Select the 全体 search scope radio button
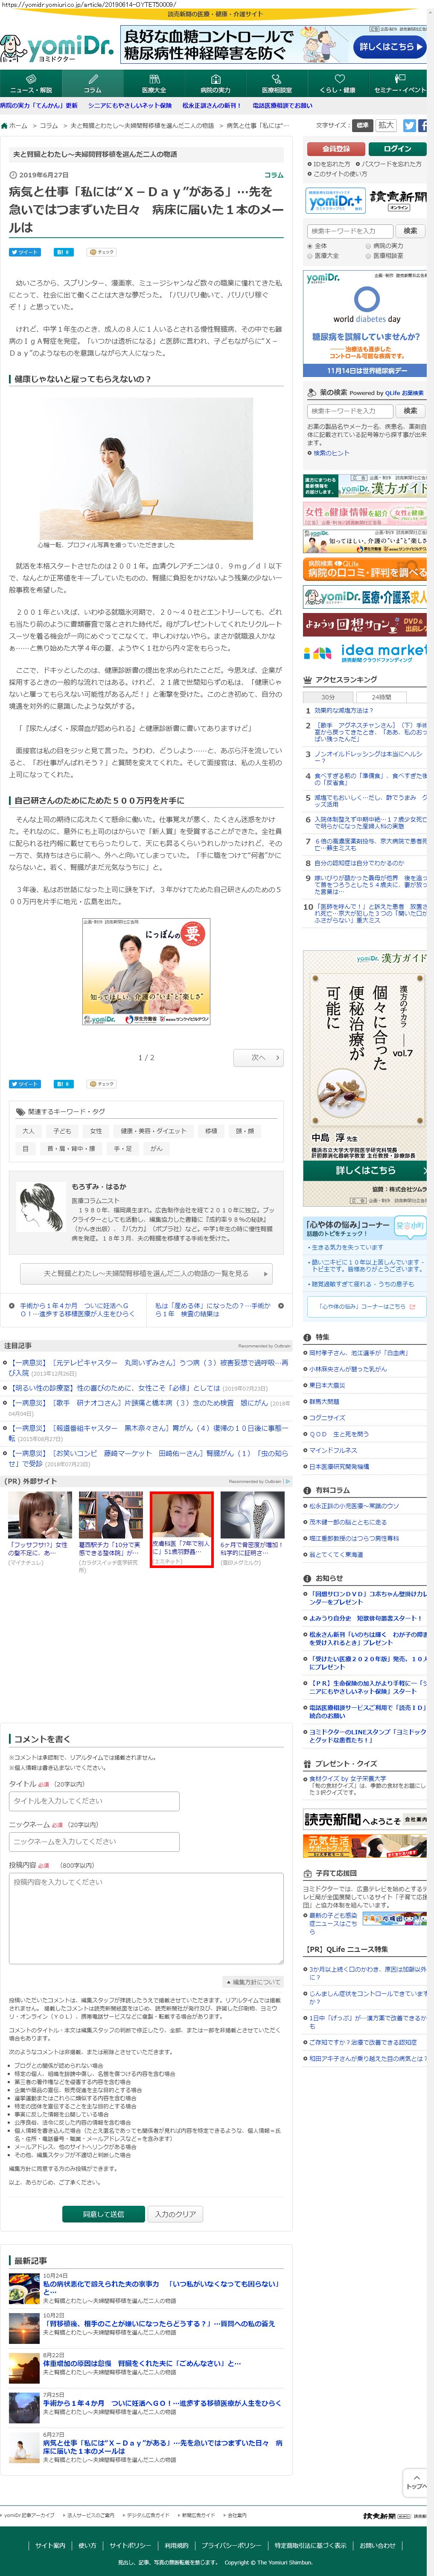Screen dimensions: 434x2576 point(311,246)
